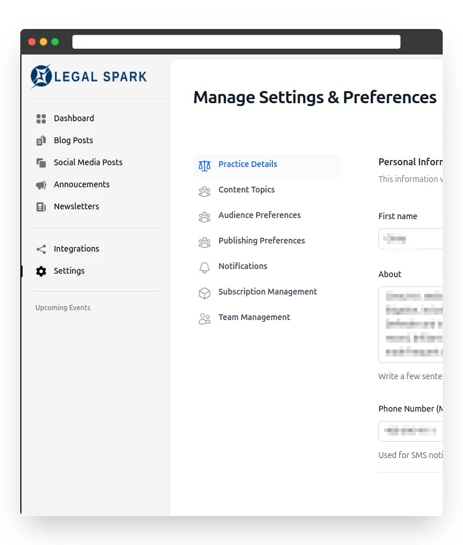Click the Blog Posts document icon
This screenshot has height=545, width=463.
(41, 141)
